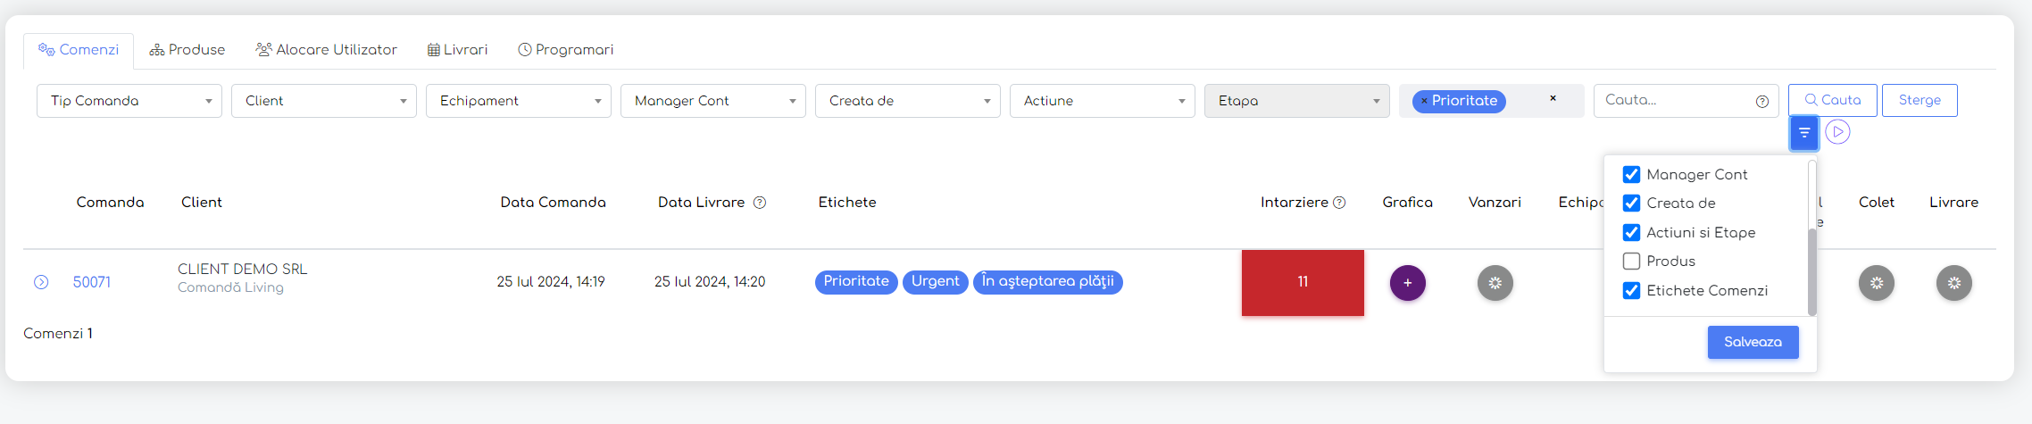Image resolution: width=2032 pixels, height=424 pixels.
Task: Open the Vanzari gear status icon
Action: [1495, 283]
